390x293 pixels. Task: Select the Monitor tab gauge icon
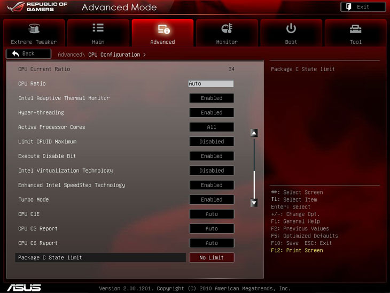227,29
